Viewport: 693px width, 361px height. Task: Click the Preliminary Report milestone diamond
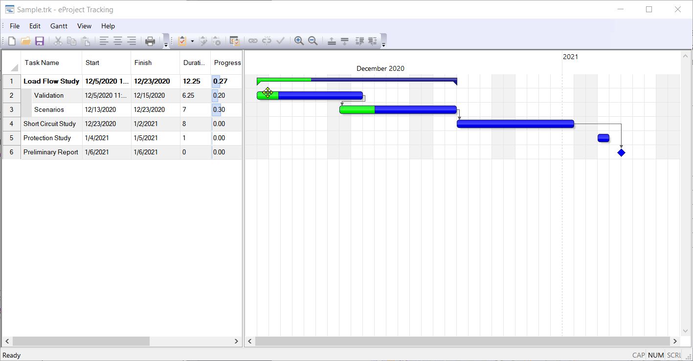tap(621, 152)
